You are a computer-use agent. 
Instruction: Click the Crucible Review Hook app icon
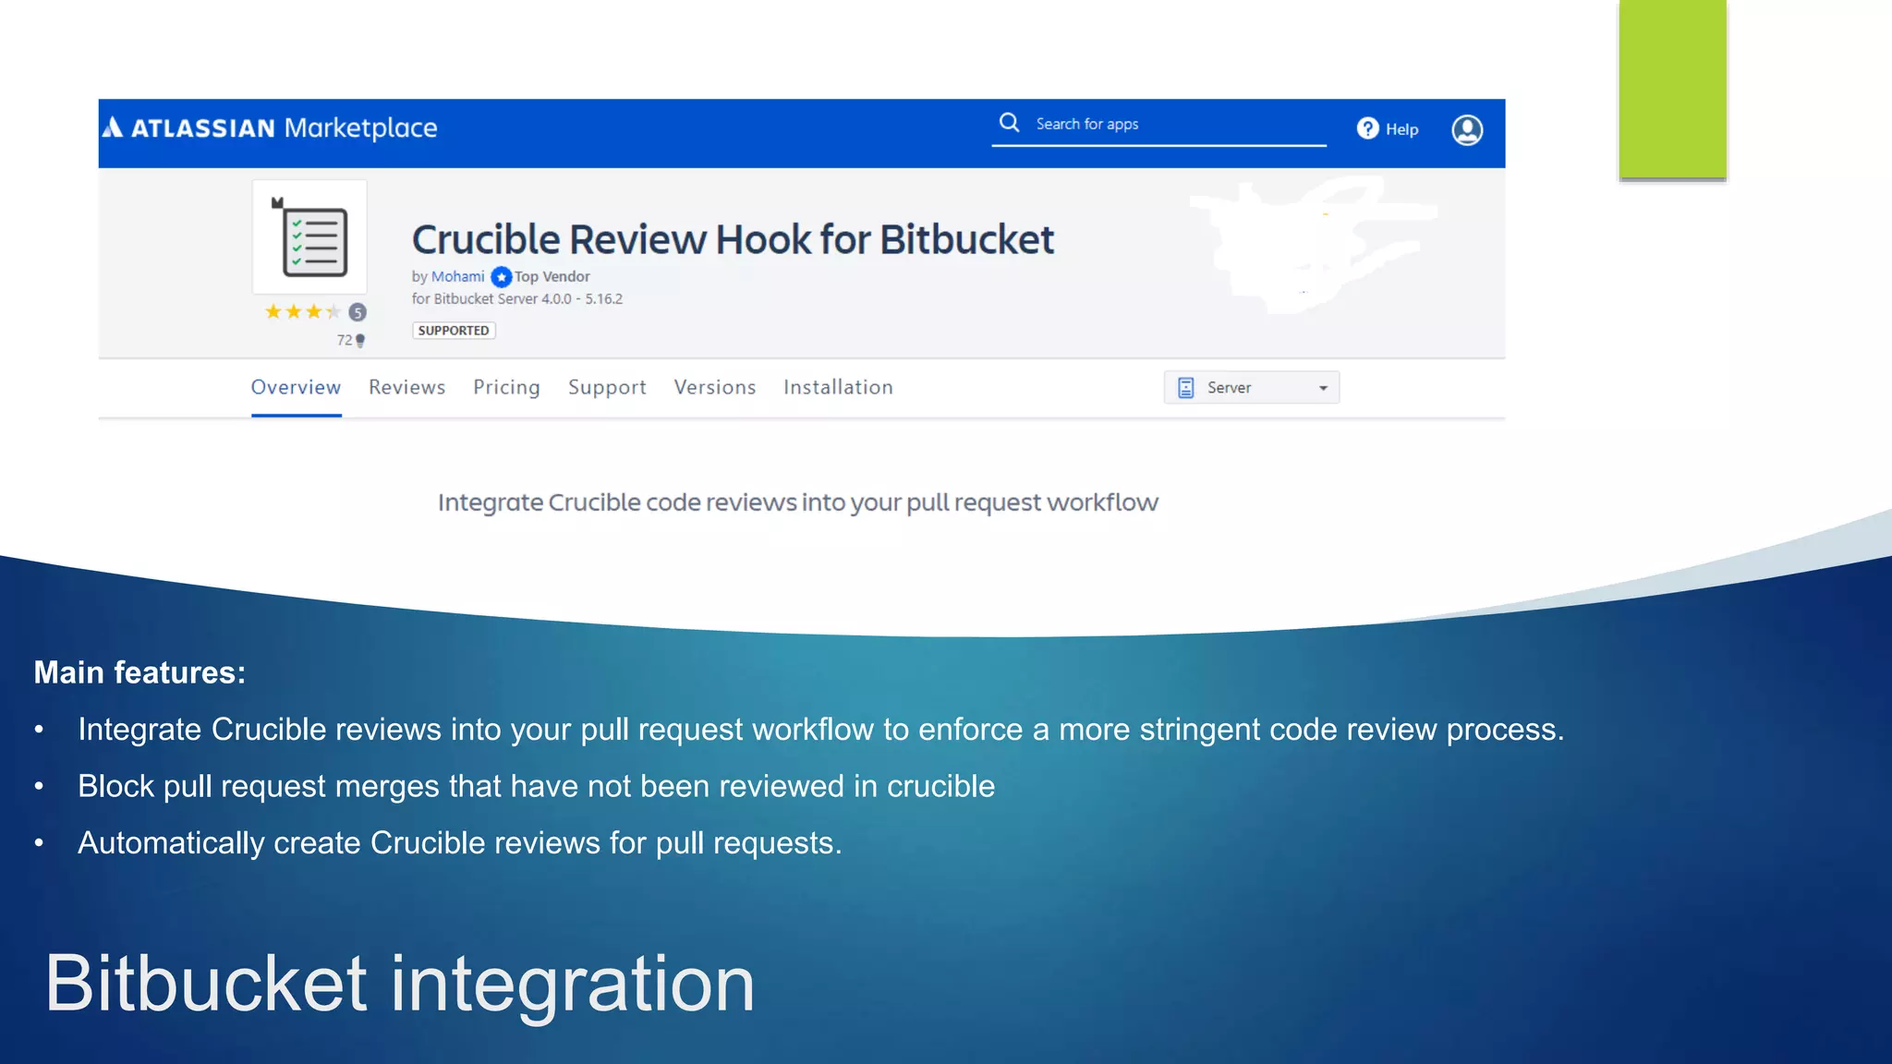click(x=310, y=237)
